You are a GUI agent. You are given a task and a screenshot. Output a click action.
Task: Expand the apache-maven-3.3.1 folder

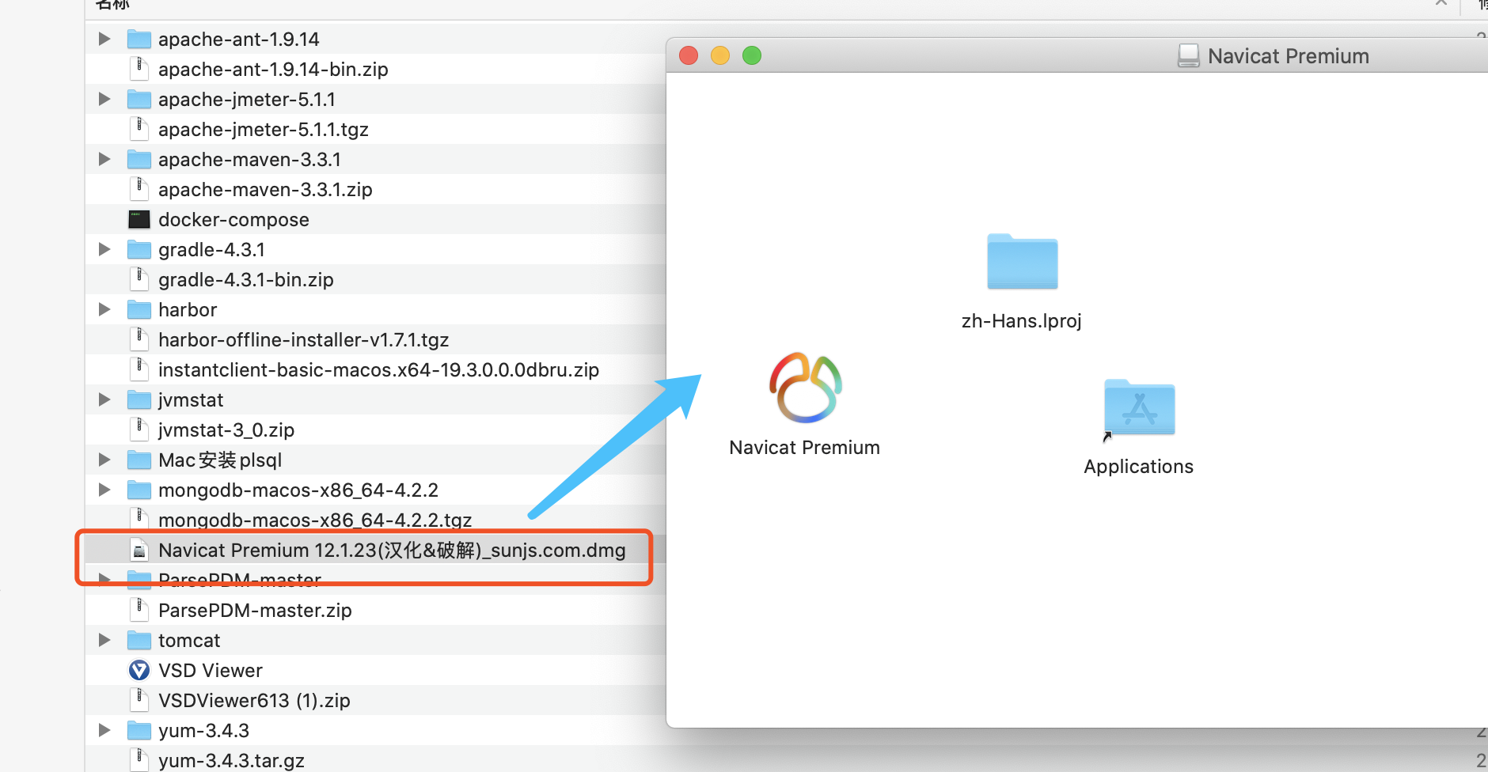coord(103,159)
